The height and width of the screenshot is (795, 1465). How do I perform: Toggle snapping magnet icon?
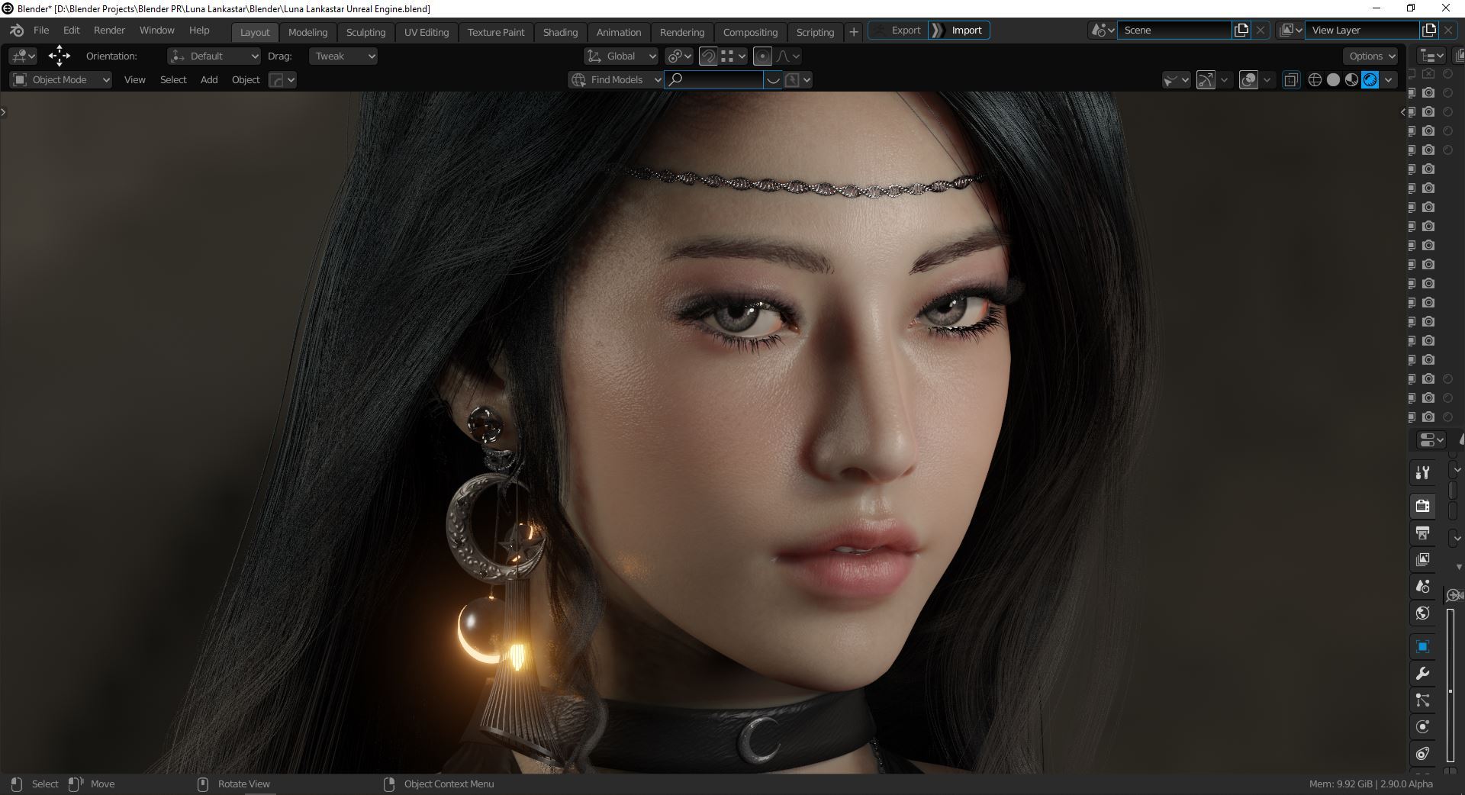click(x=708, y=56)
